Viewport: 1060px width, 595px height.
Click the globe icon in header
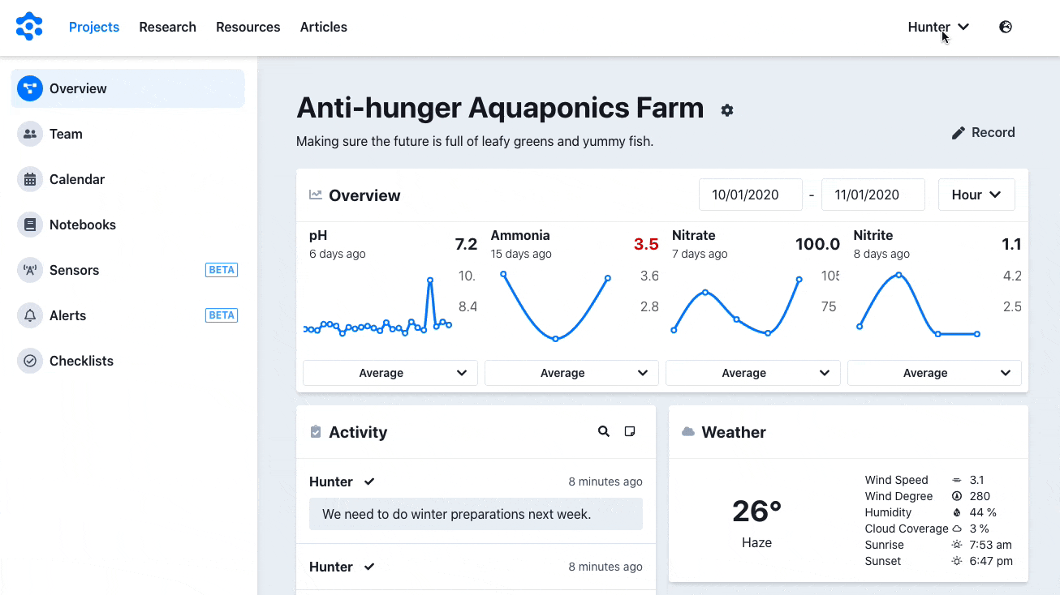pos(1006,27)
